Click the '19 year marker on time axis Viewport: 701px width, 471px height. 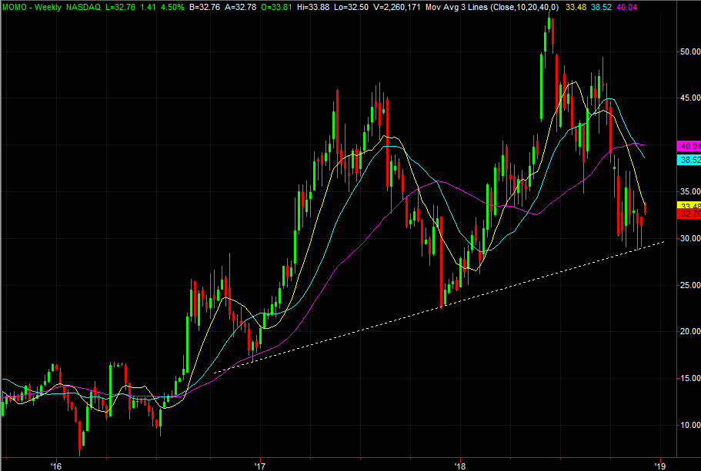[x=660, y=466]
